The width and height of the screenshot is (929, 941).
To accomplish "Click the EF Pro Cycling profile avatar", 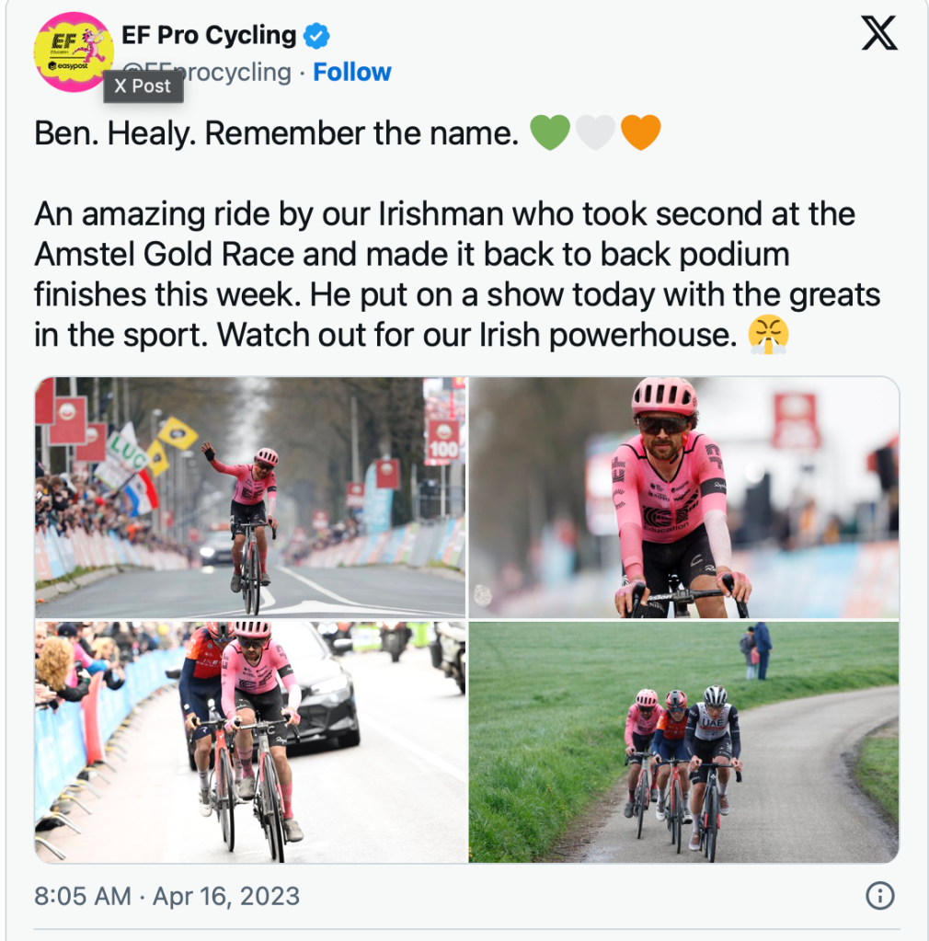I will pos(73,52).
